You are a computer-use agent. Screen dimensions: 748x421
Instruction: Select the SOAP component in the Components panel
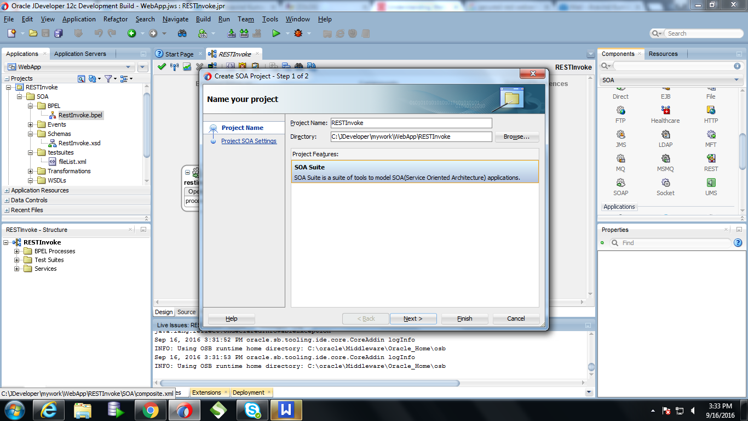(620, 186)
